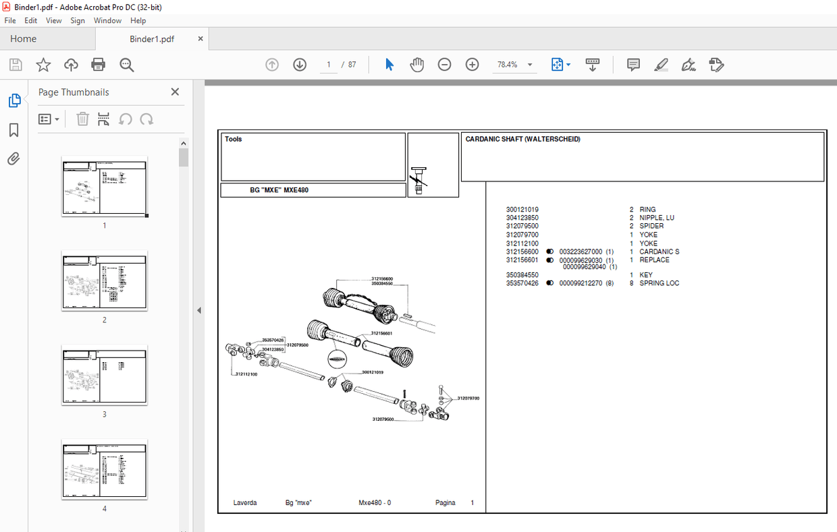This screenshot has width=837, height=532.
Task: Open the Fill & Sign pen tool
Action: point(688,64)
